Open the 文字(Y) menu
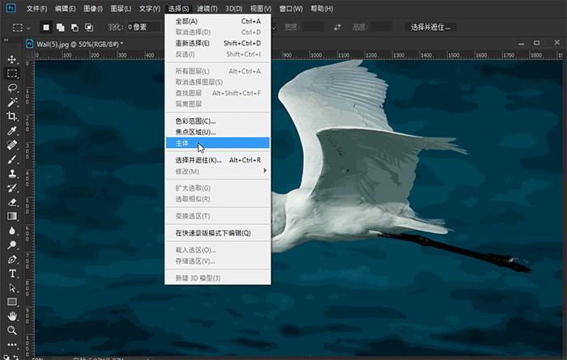The image size is (567, 360). tap(149, 8)
